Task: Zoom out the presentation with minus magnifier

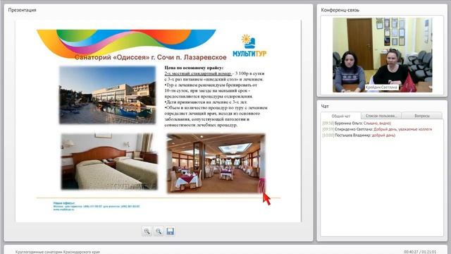Action: click(159, 231)
